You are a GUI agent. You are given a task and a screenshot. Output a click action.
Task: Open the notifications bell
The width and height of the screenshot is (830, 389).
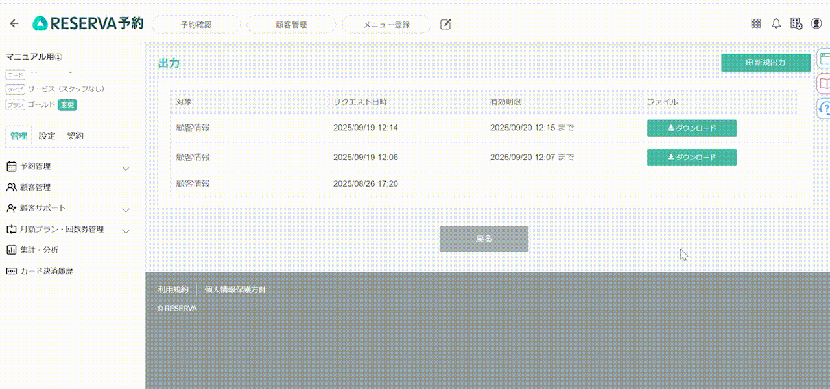pos(776,23)
